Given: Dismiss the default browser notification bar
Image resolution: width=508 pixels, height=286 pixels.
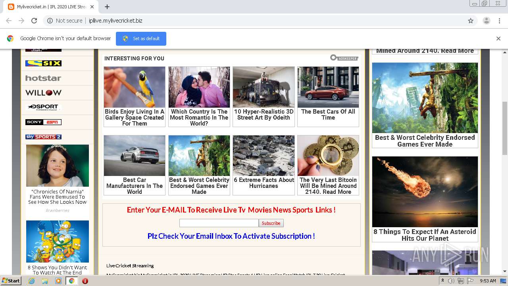Looking at the screenshot, I should 498,39.
